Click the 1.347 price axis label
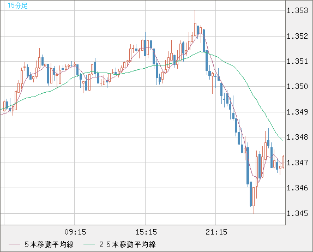Viewport: 313px width, 252px height. pos(297,163)
